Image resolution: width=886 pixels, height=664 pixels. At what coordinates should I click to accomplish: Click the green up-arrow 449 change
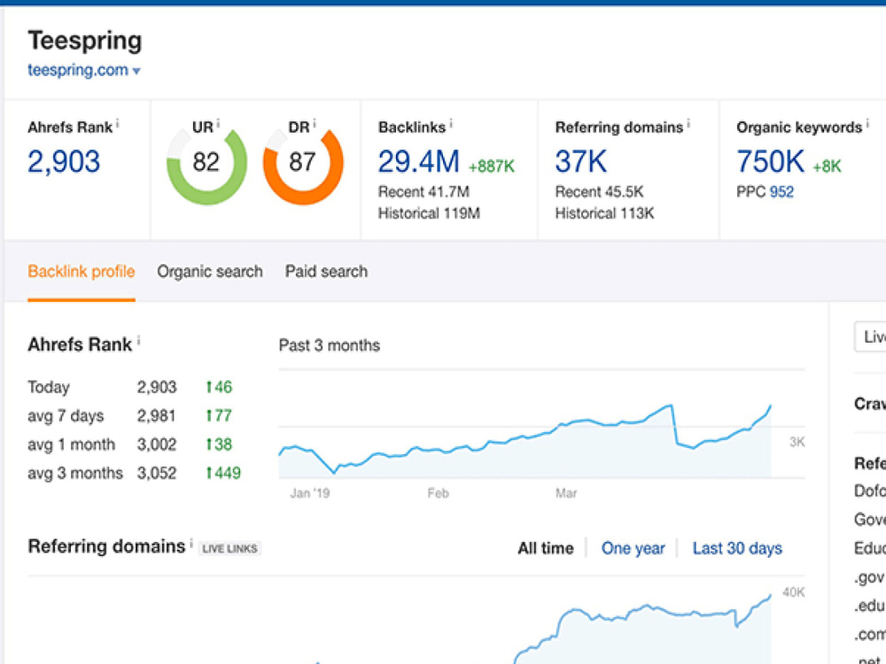(223, 473)
